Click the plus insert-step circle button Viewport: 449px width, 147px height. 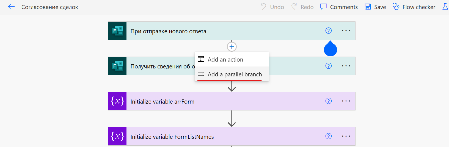232,47
